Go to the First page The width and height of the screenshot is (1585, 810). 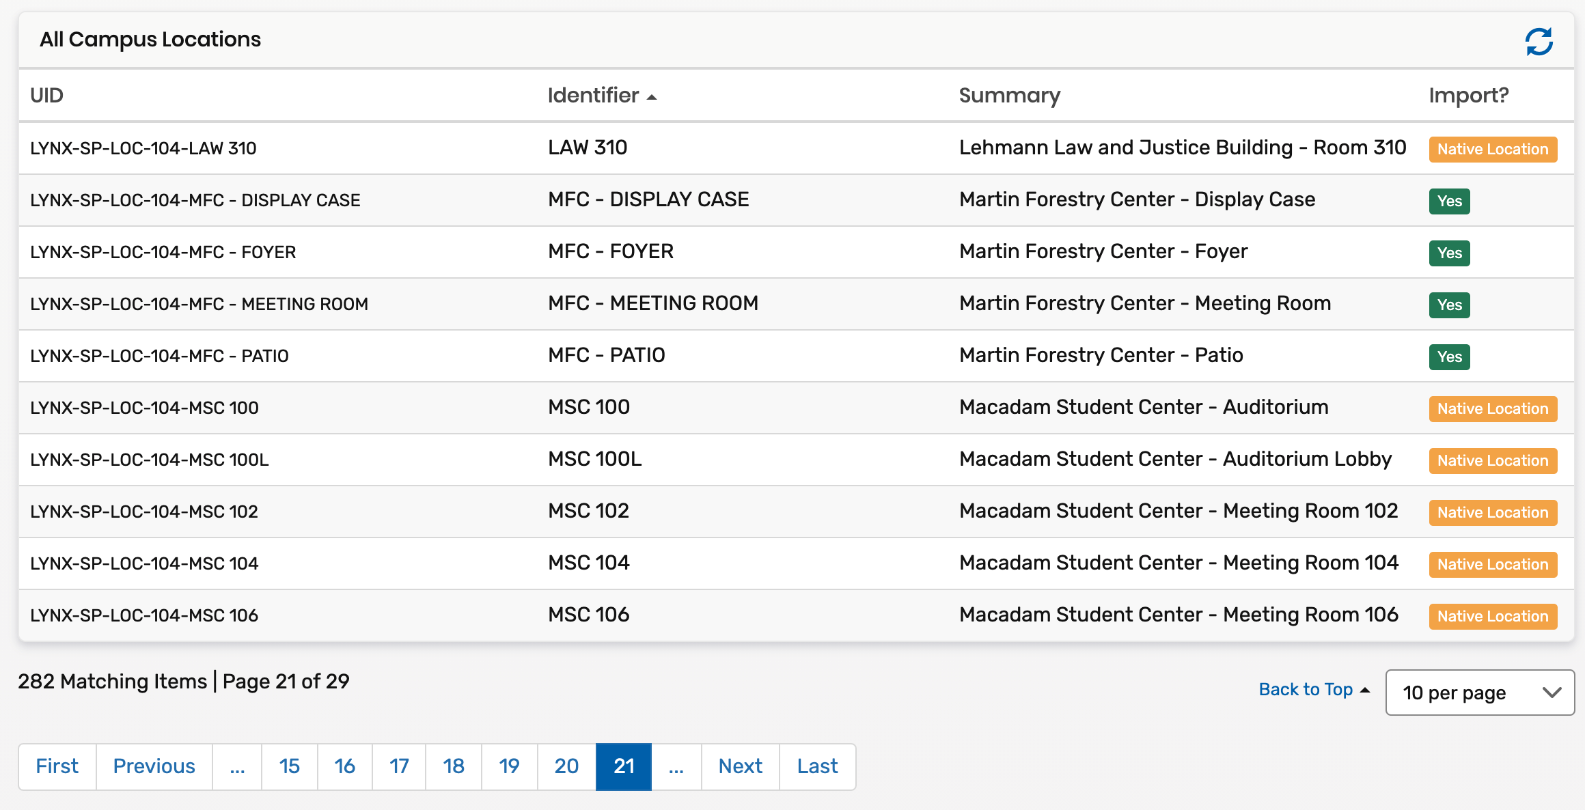pyautogui.click(x=57, y=766)
